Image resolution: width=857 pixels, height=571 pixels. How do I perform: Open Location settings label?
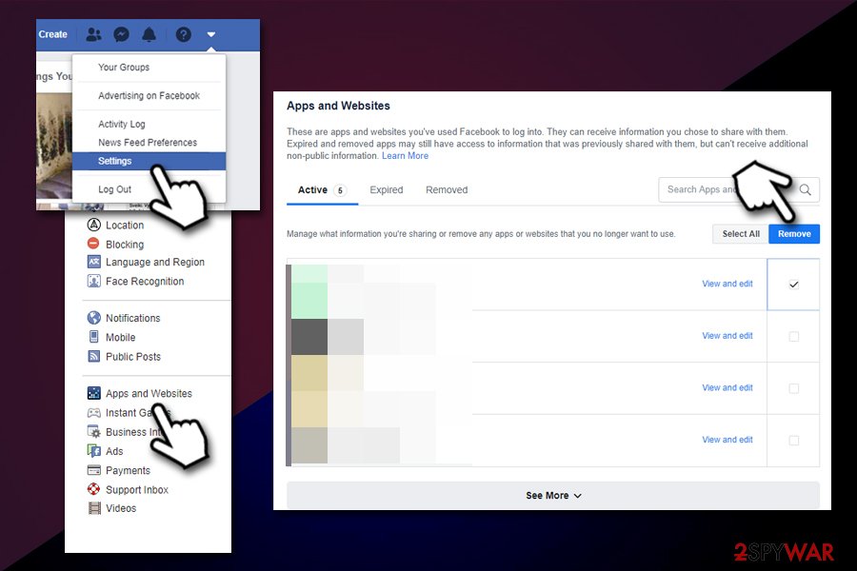coord(125,226)
